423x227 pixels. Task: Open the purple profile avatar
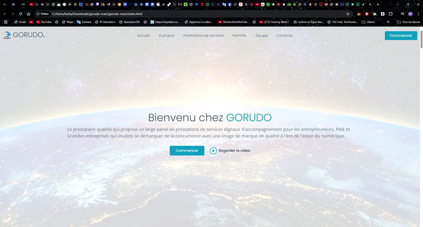[x=410, y=13]
